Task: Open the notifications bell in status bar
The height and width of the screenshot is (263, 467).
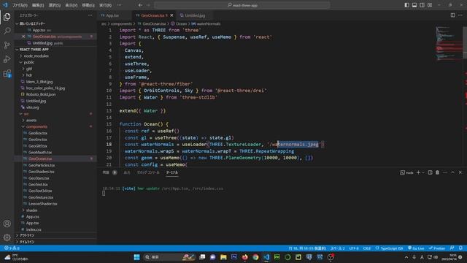Action: [x=460, y=248]
